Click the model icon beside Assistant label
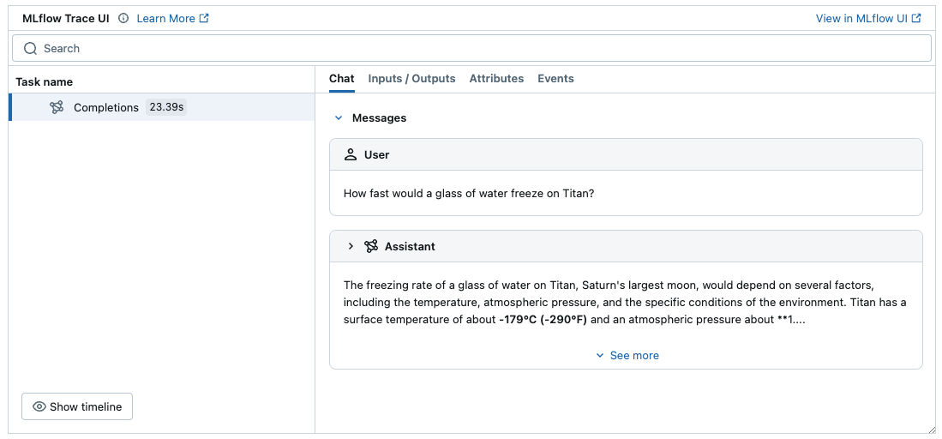Image resolution: width=942 pixels, height=439 pixels. [x=371, y=246]
